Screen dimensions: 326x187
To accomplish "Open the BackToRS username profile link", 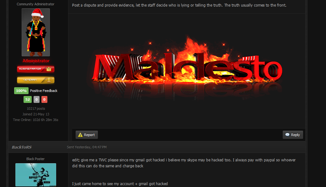I will pyautogui.click(x=22, y=147).
